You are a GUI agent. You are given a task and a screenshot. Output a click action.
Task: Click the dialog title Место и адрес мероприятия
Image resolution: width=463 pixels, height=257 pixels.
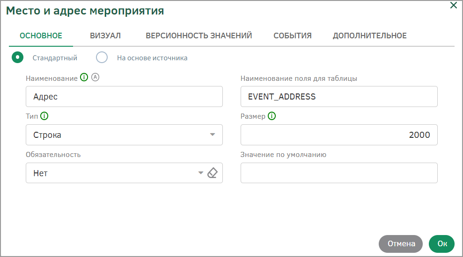(x=85, y=11)
